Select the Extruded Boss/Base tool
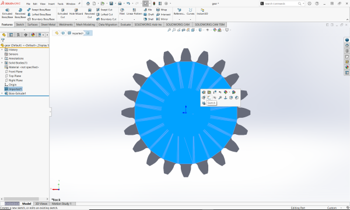The image size is (350, 210). tap(7, 13)
